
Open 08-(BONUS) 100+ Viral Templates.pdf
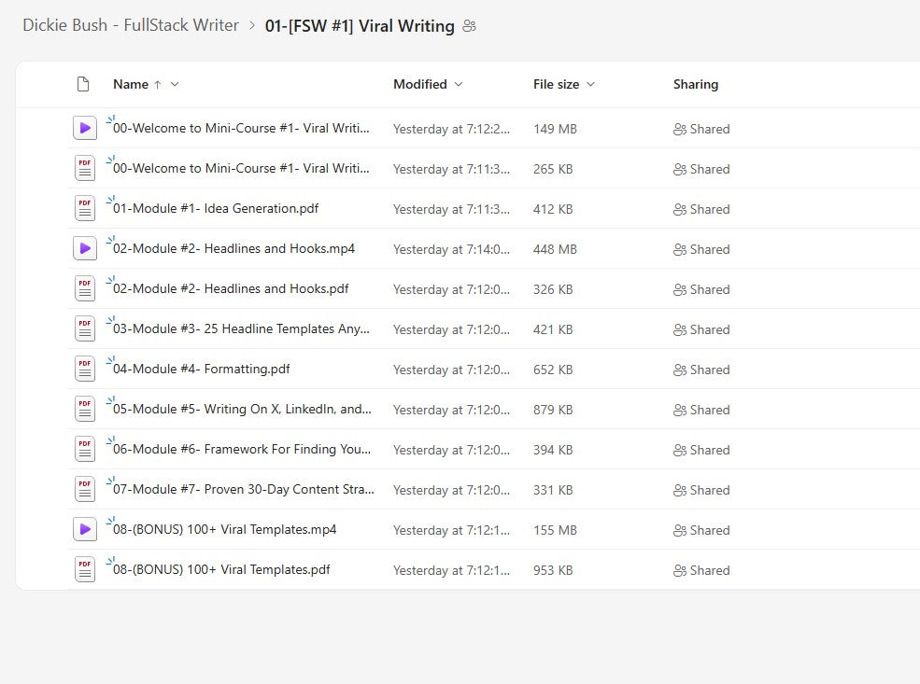(x=221, y=570)
